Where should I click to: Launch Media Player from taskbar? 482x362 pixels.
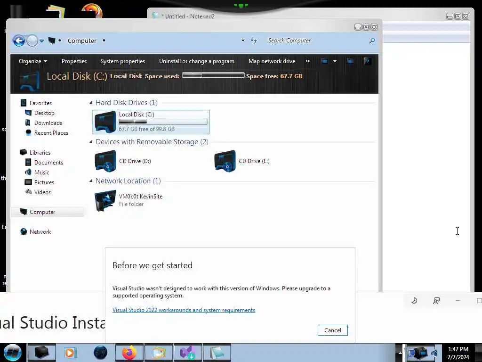pyautogui.click(x=70, y=353)
